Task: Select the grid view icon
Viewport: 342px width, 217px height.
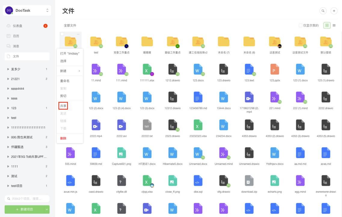Action: click(327, 25)
